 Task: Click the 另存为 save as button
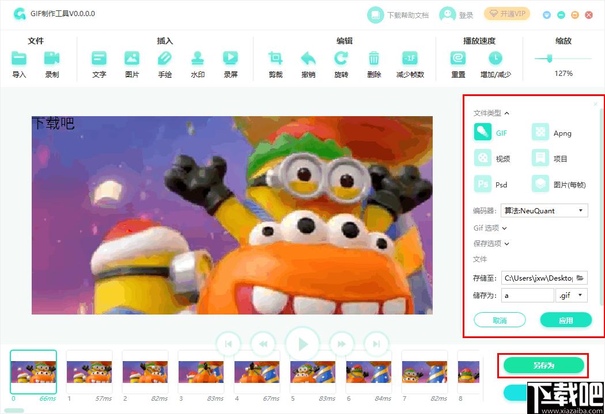[x=544, y=365]
